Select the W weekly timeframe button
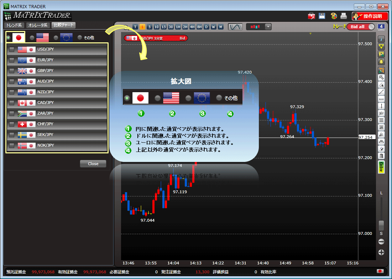The height and width of the screenshot is (279, 392). pos(213,27)
